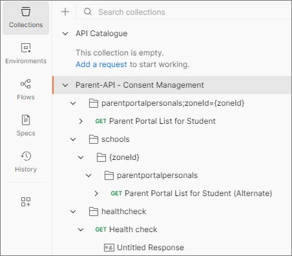This screenshot has width=292, height=256.
Task: Open Parent Portal List for Student (Alternate)
Action: tap(191, 193)
